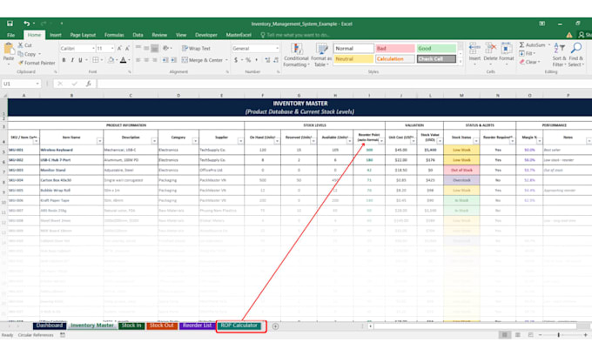Click the Copy icon
Viewport: 592px width, 356px height.
click(21, 54)
